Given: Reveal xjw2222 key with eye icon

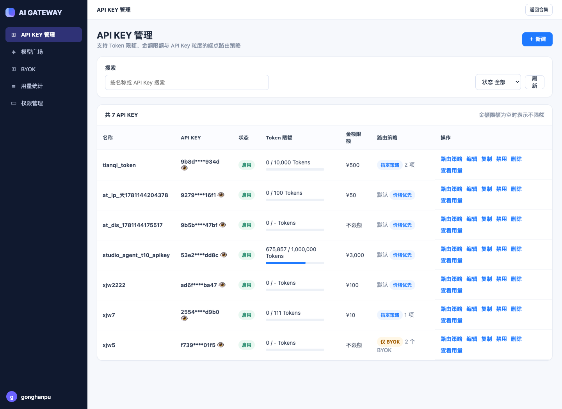Looking at the screenshot, I should pyautogui.click(x=222, y=285).
